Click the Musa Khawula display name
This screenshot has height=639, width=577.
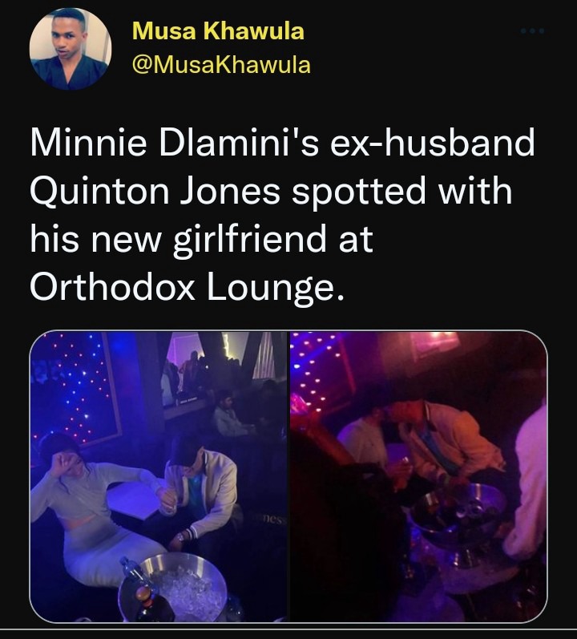pos(218,31)
